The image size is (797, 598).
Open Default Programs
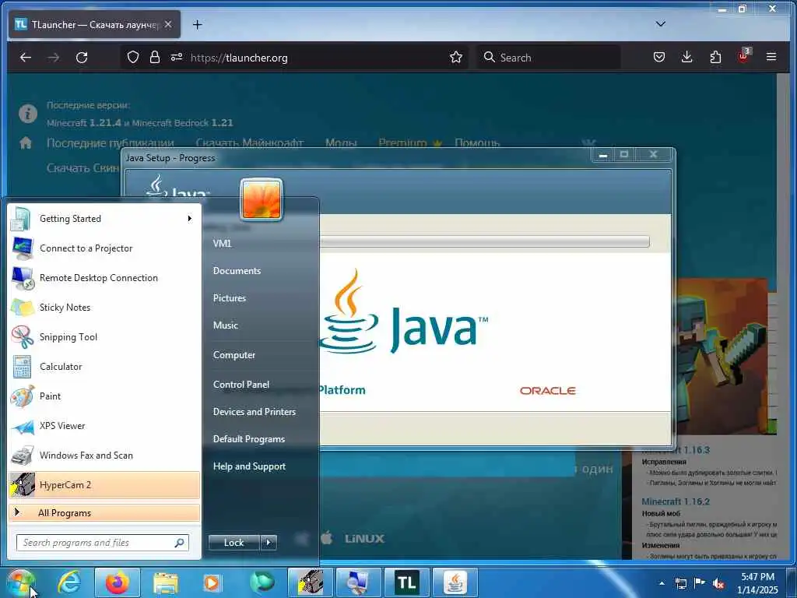click(x=248, y=439)
